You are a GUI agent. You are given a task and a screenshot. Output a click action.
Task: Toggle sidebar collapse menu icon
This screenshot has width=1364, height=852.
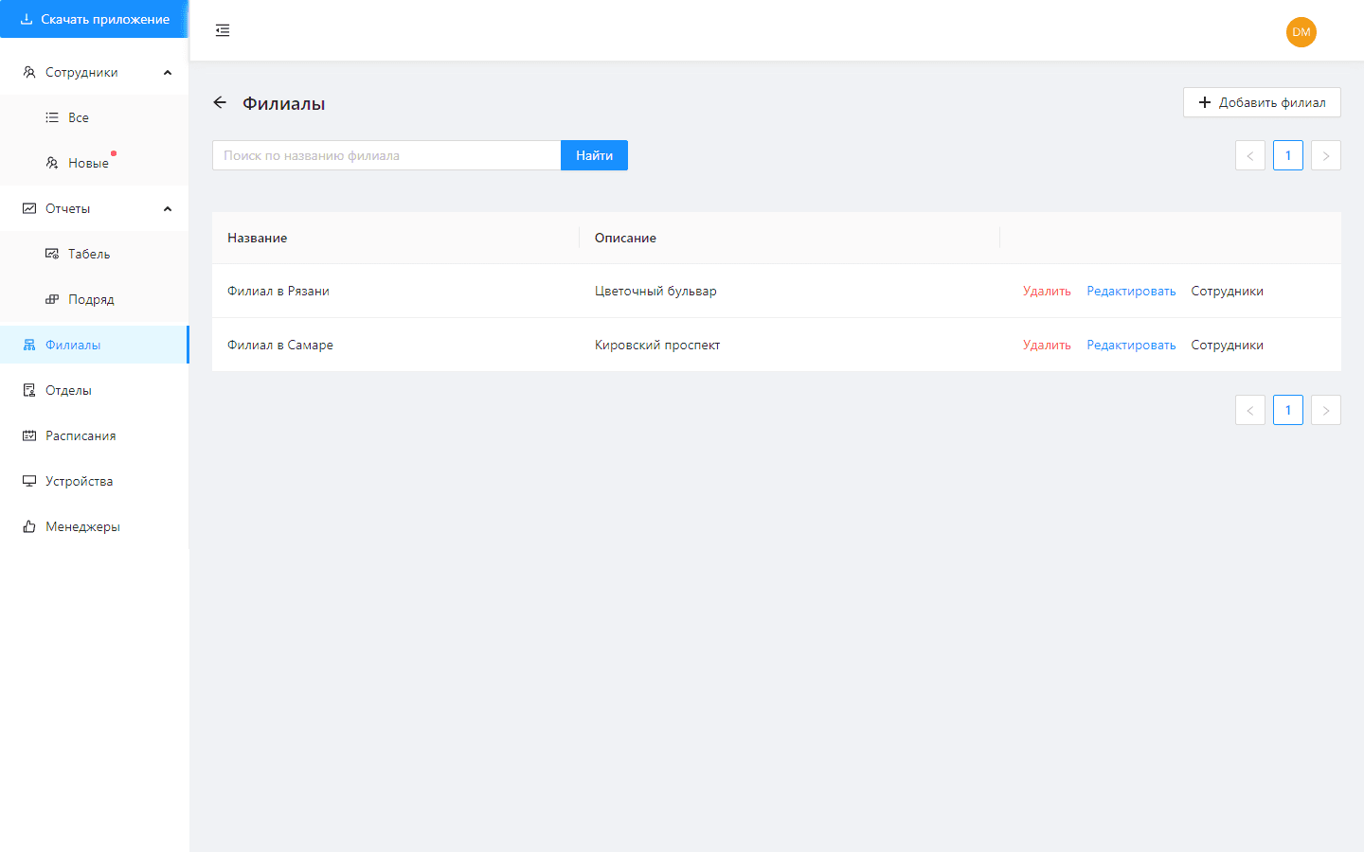click(x=223, y=30)
